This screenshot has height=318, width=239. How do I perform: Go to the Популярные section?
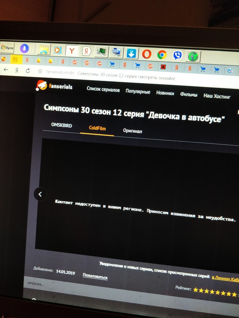click(x=138, y=91)
